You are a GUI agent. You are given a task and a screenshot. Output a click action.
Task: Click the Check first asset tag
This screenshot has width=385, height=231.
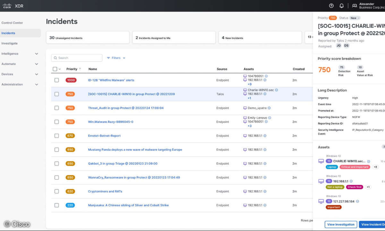pyautogui.click(x=355, y=187)
